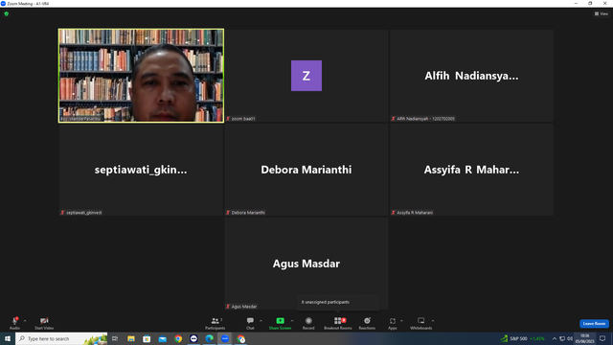Expand chat options caret
The image size is (613, 345).
[x=261, y=321]
